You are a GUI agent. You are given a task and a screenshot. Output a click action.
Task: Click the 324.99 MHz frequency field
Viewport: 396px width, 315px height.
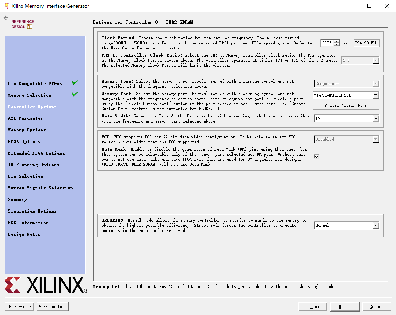(367, 43)
